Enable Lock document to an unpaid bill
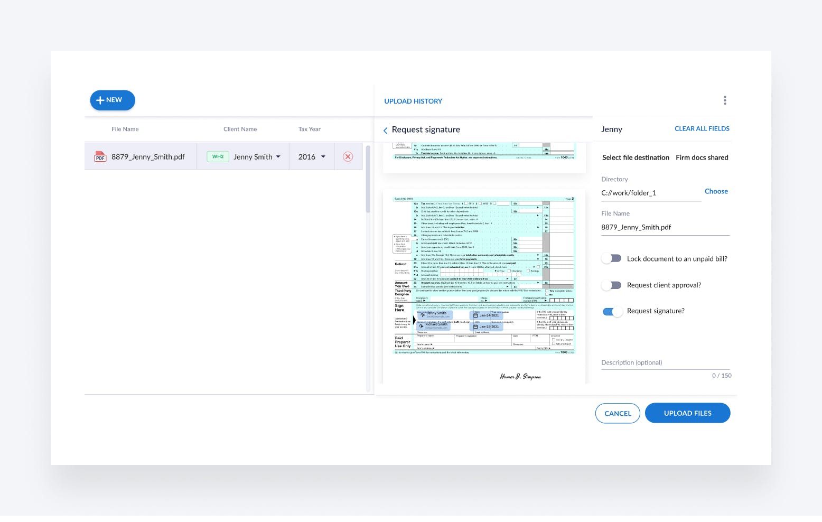Screen dimensions: 822x522 [612, 259]
